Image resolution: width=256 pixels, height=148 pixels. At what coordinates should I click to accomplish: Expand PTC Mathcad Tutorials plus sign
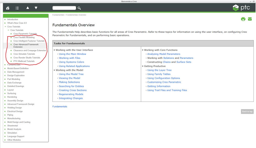point(11,61)
